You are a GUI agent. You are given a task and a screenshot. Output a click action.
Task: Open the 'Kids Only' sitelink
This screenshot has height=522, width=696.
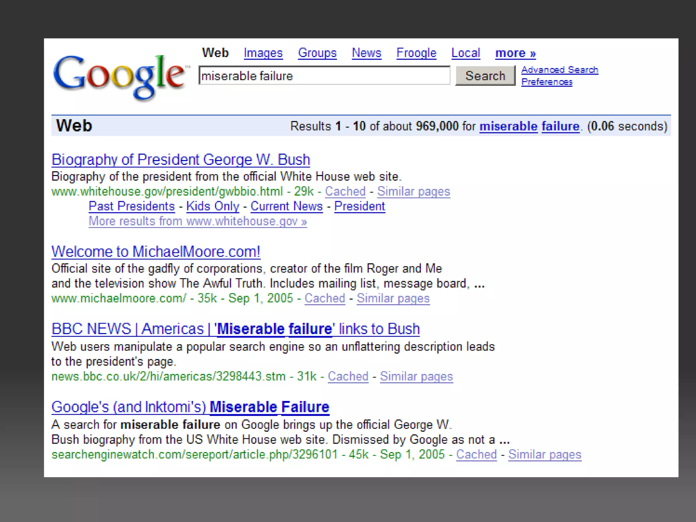(213, 206)
